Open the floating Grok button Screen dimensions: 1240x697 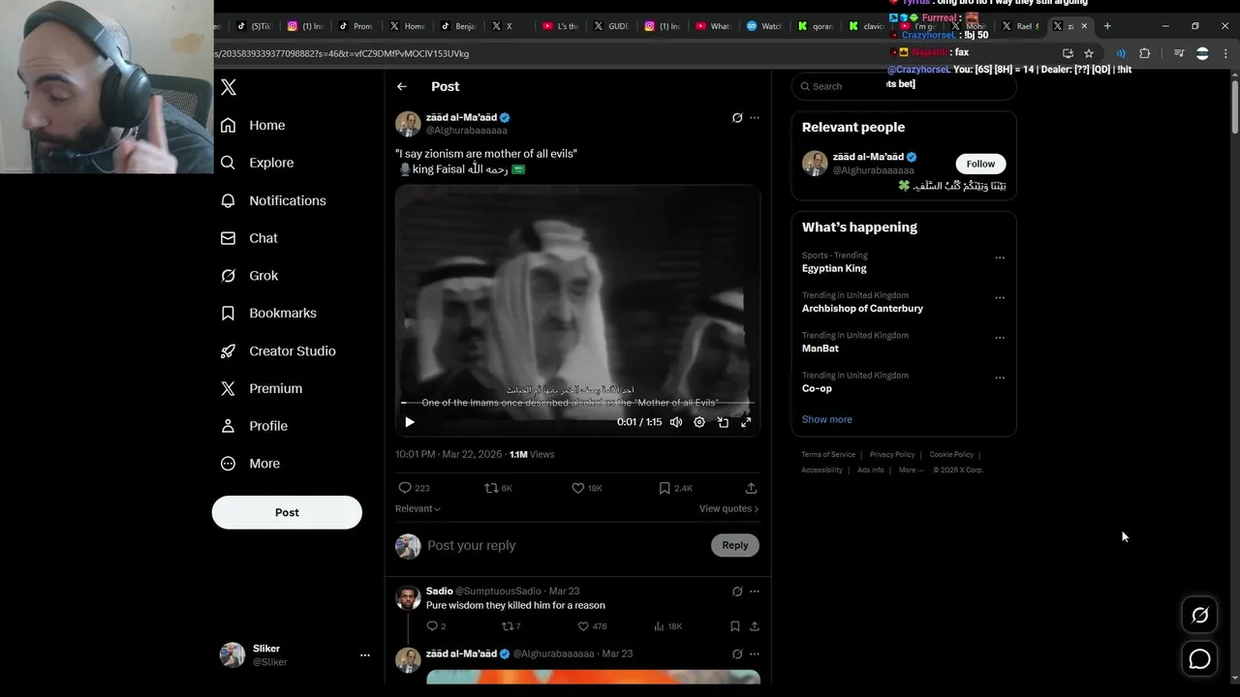pos(1199,615)
